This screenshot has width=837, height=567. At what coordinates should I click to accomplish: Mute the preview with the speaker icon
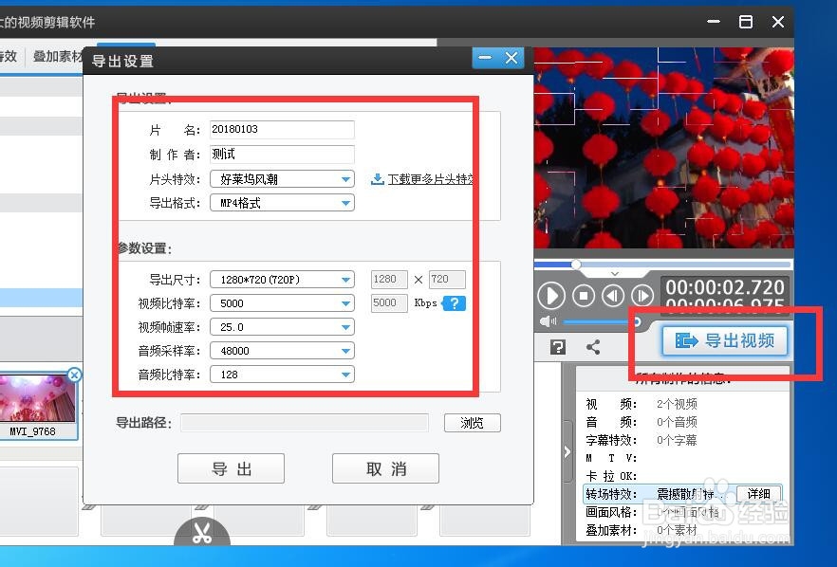click(548, 322)
